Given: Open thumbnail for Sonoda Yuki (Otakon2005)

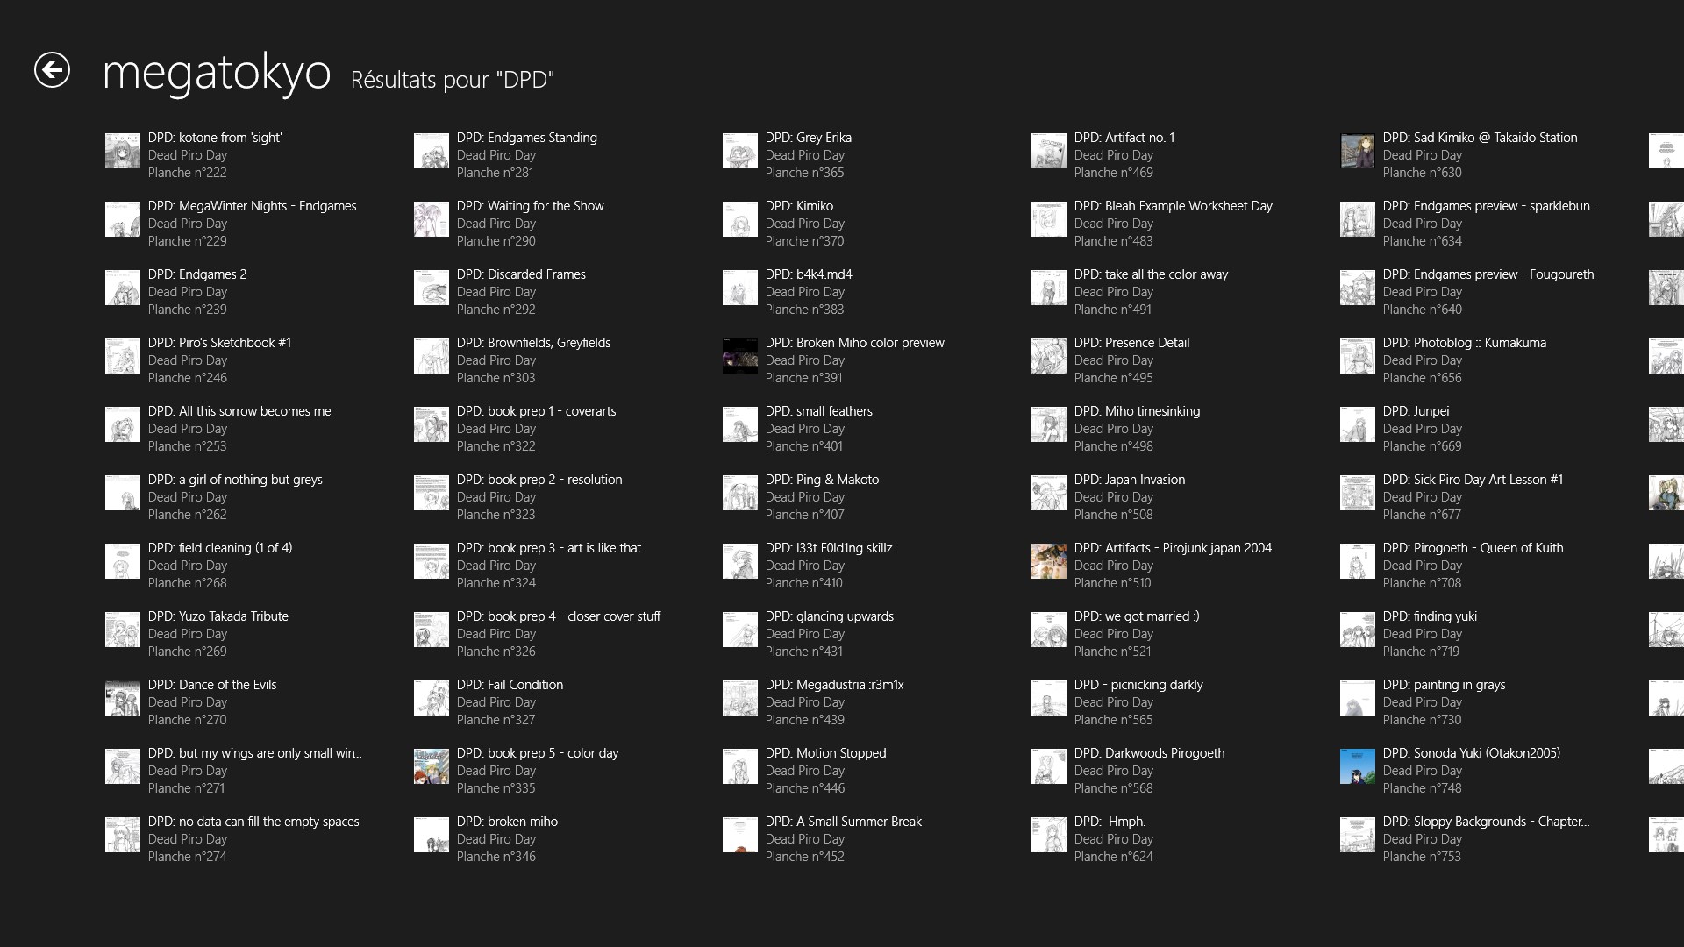Looking at the screenshot, I should (1357, 767).
